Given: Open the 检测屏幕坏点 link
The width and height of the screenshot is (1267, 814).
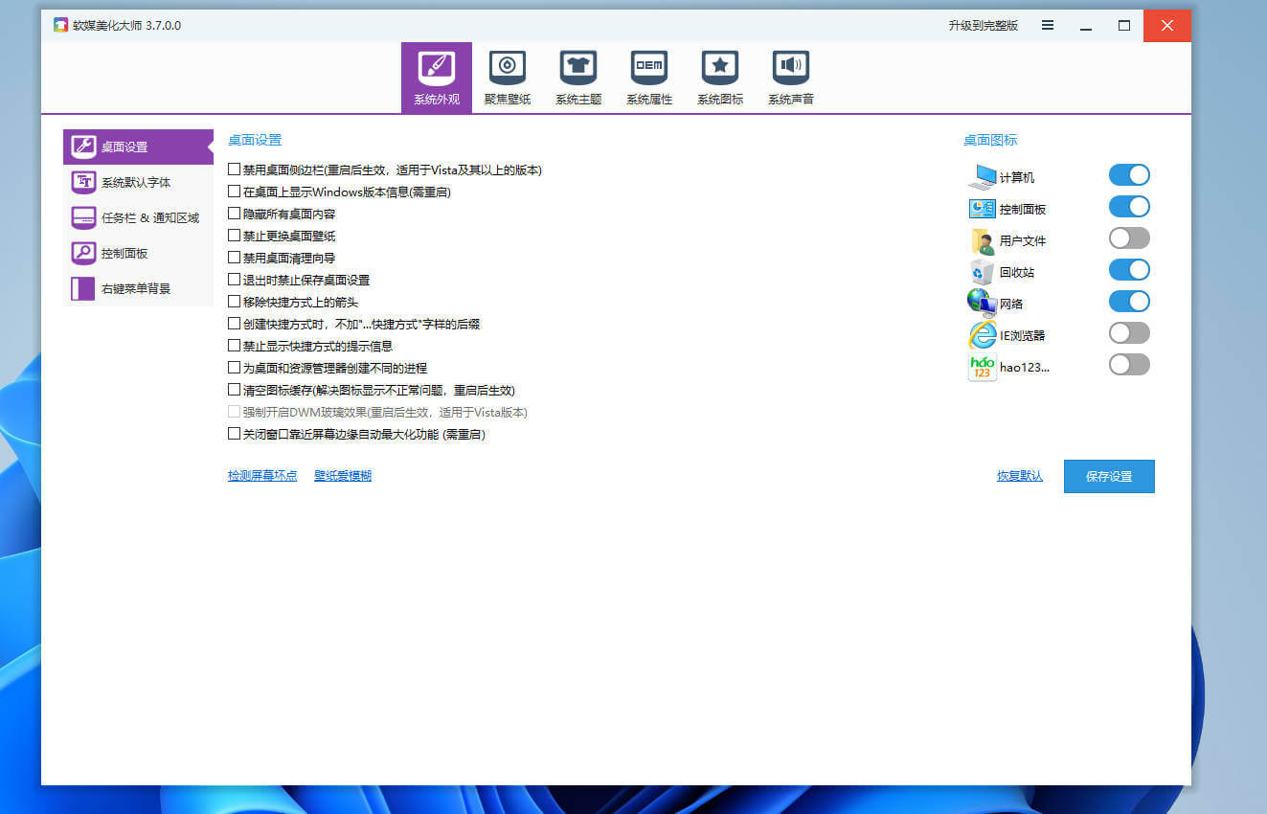Looking at the screenshot, I should (x=262, y=474).
